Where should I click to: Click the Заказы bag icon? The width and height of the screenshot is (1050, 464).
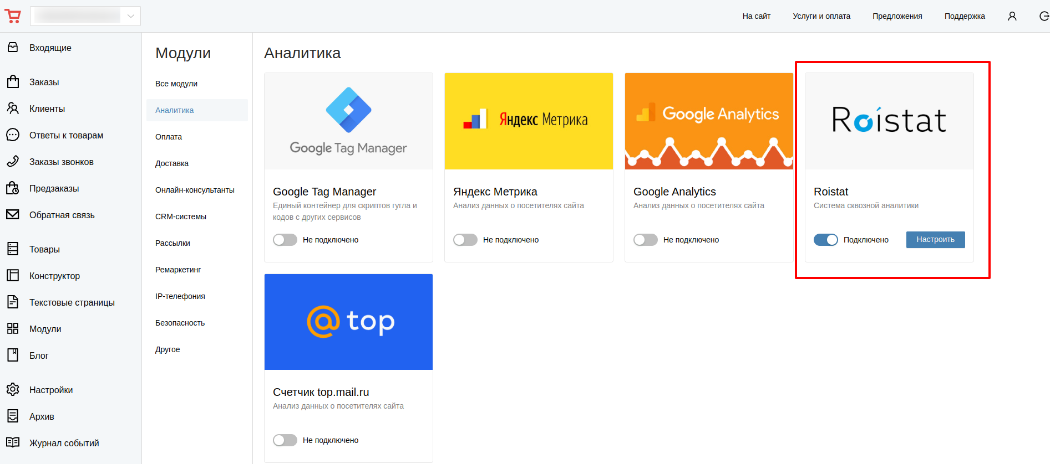[x=13, y=82]
